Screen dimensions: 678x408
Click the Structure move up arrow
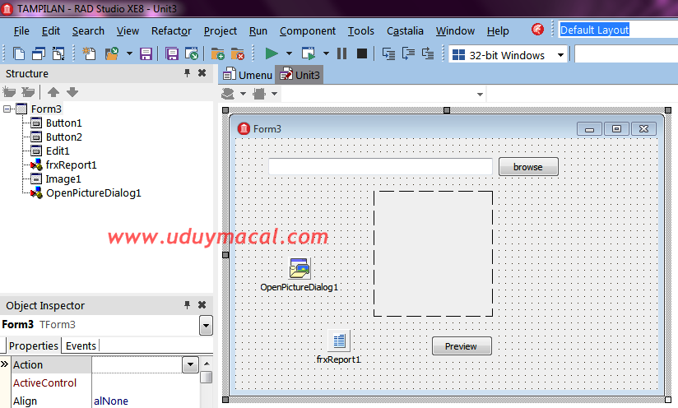click(53, 91)
